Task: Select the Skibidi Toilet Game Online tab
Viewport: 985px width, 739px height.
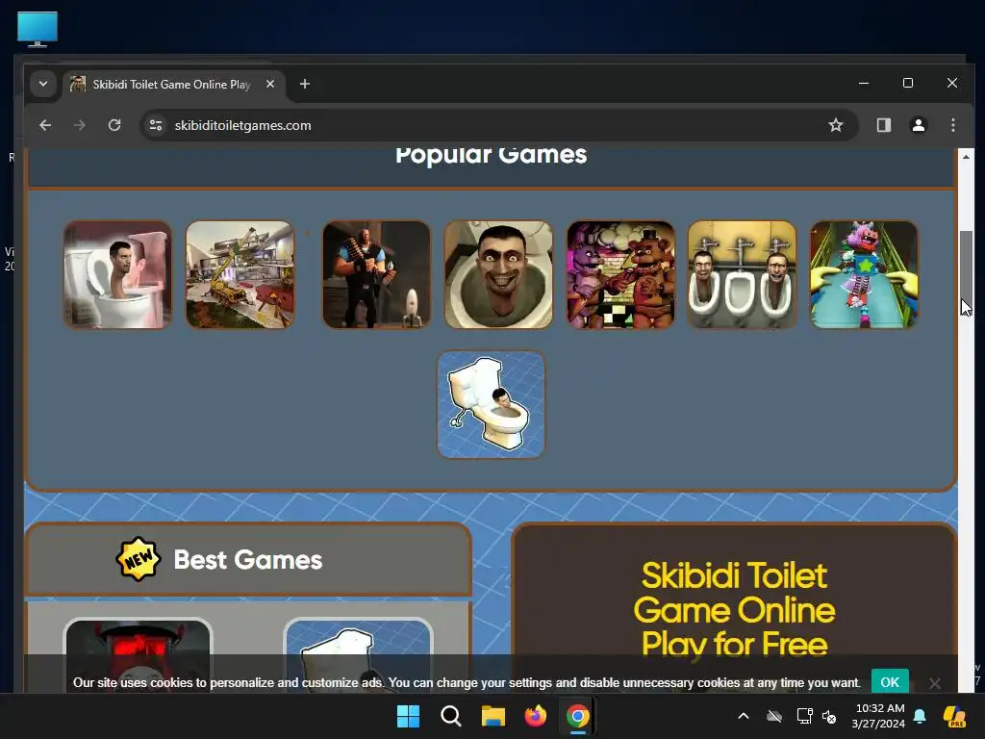Action: click(x=174, y=85)
